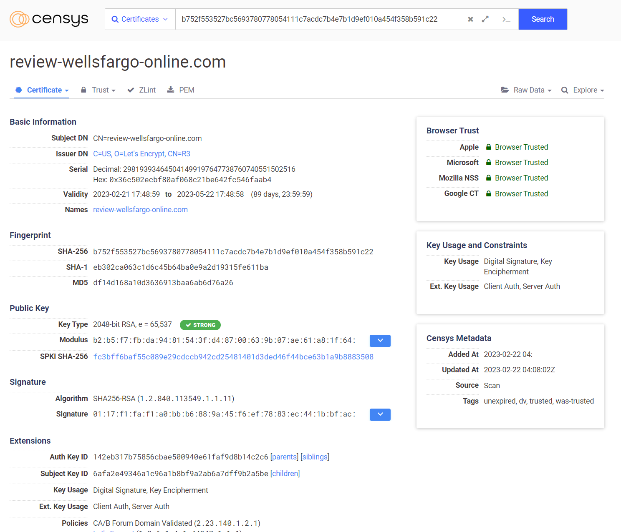Image resolution: width=621 pixels, height=532 pixels.
Task: Click the parents link for Auth Key ID
Action: click(284, 457)
